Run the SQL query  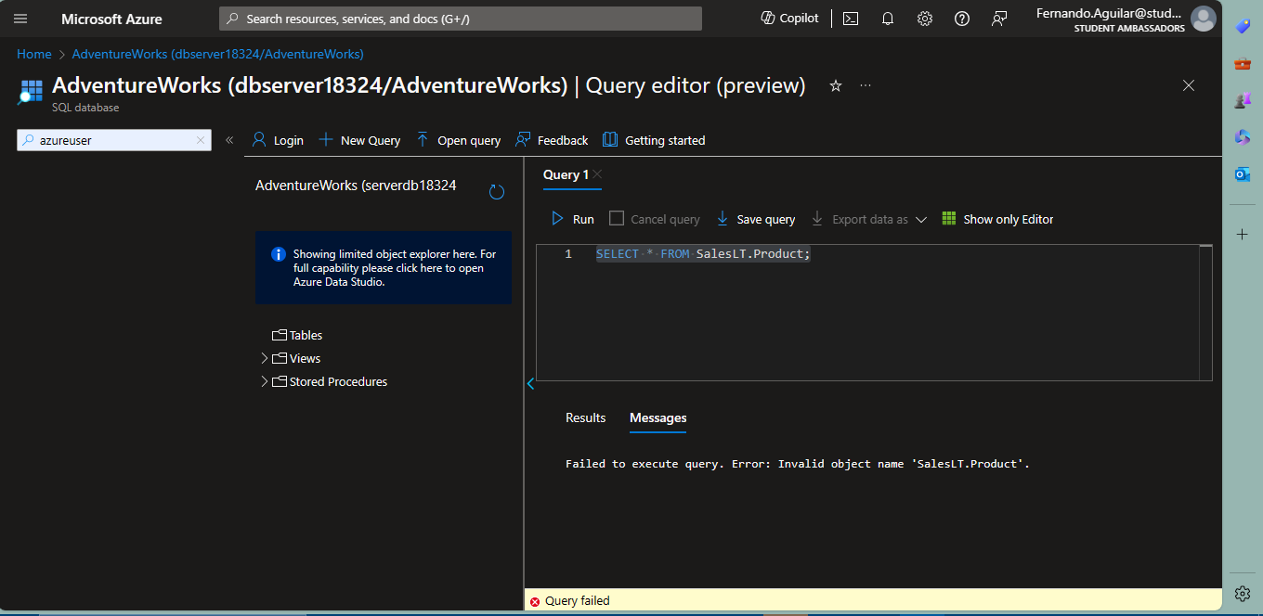[572, 219]
